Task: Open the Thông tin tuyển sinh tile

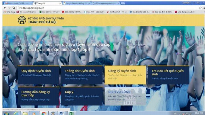Action: pos(82,75)
